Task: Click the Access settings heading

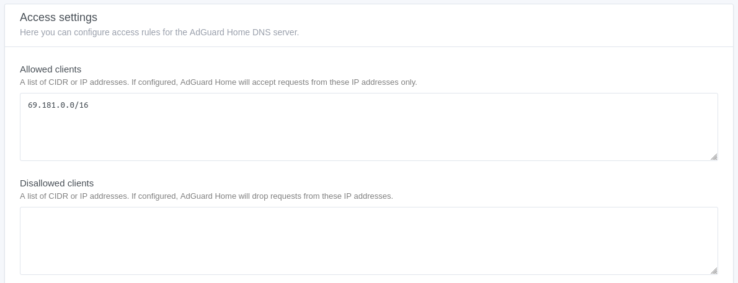Action: tap(58, 17)
